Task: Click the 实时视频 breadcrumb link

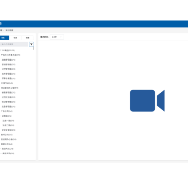Action: [9, 30]
